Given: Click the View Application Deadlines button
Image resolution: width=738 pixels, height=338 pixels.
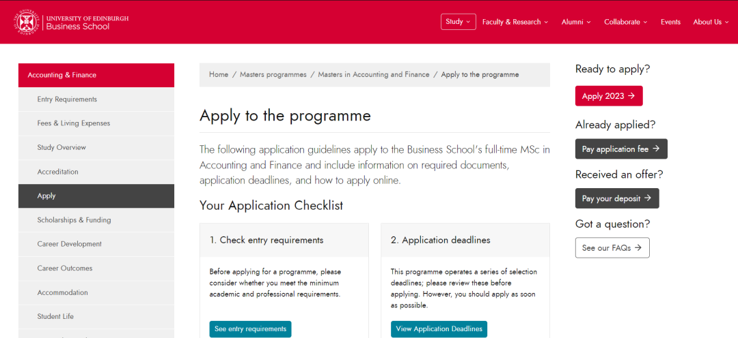Looking at the screenshot, I should [x=439, y=329].
